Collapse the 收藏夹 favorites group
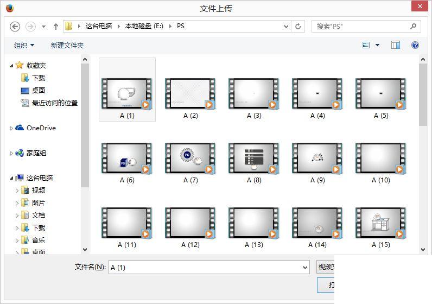The height and width of the screenshot is (304, 432). [12, 65]
